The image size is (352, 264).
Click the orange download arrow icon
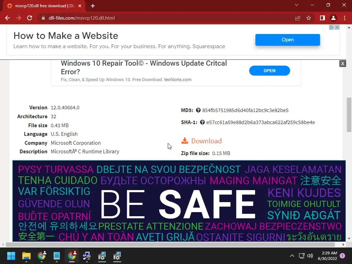185,141
